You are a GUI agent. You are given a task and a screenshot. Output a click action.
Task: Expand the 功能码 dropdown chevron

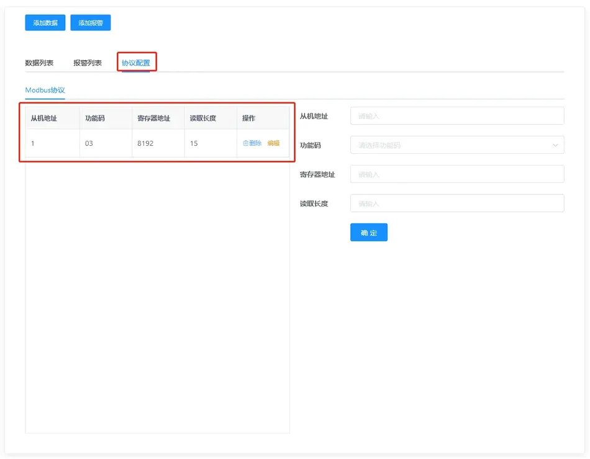tap(555, 145)
